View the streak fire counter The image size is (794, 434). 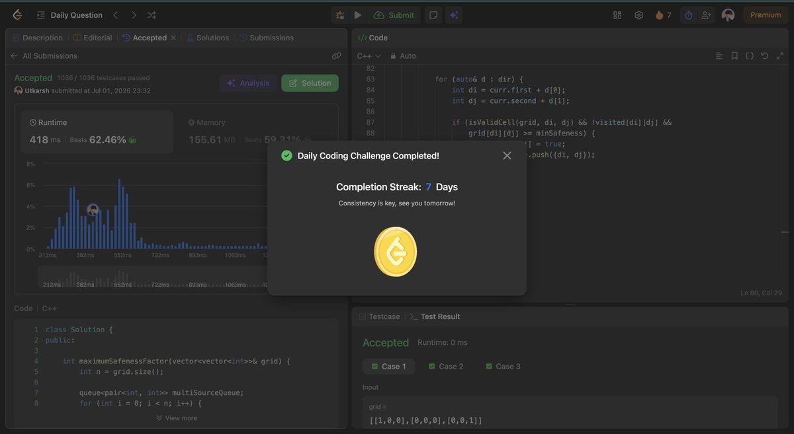pos(663,15)
